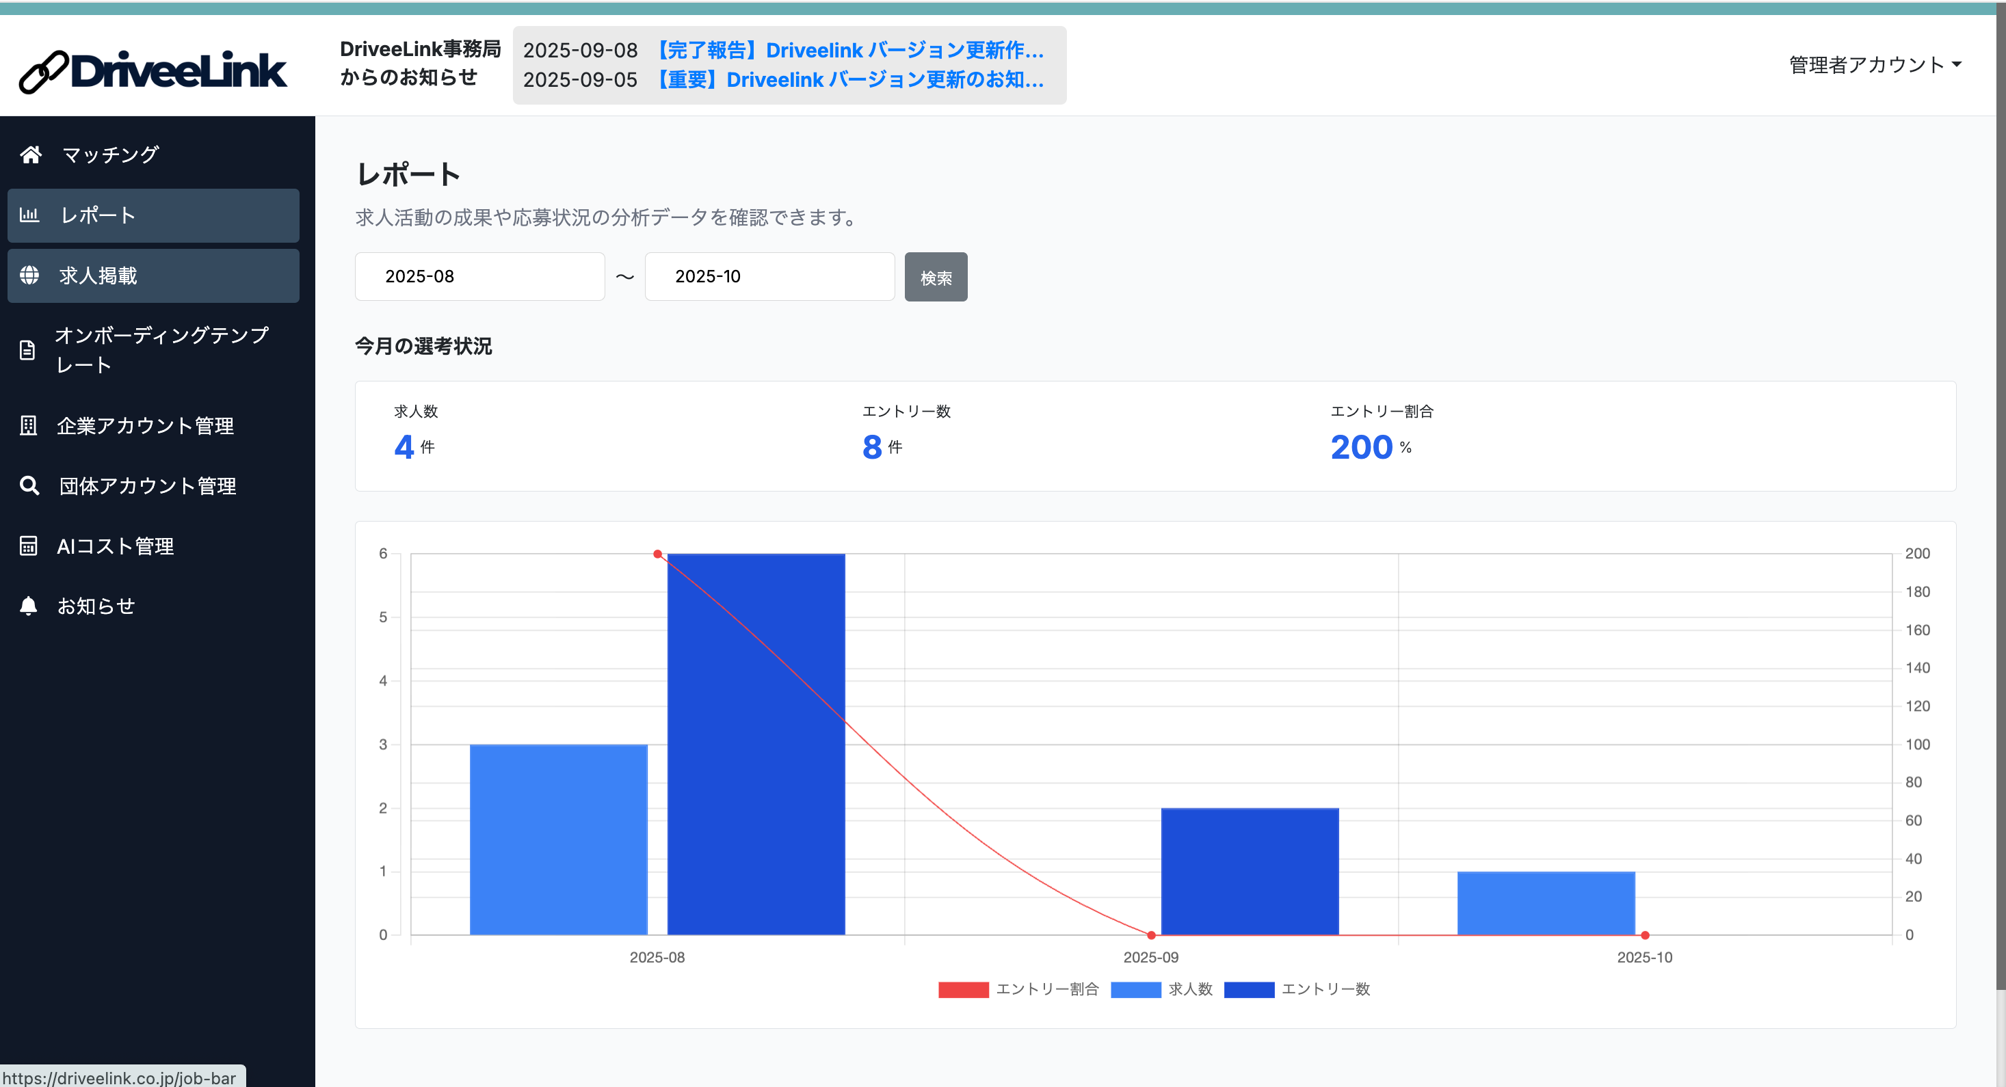The height and width of the screenshot is (1087, 2006).
Task: Click the building icon for 企業アカウント管理
Action: (28, 425)
